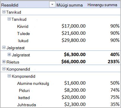Screen dimensions: 121x108
Task: Select the 90% rating cell for lukud
Action: pyautogui.click(x=115, y=40)
